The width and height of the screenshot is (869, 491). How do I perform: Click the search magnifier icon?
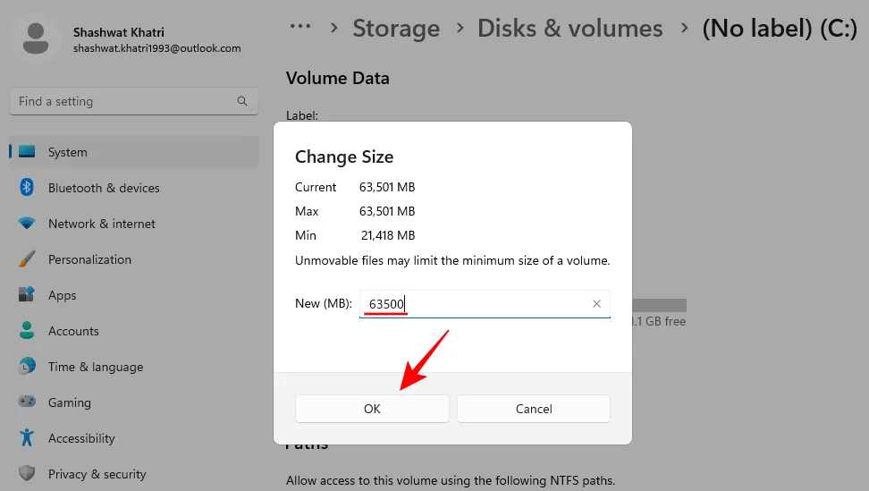coord(242,101)
